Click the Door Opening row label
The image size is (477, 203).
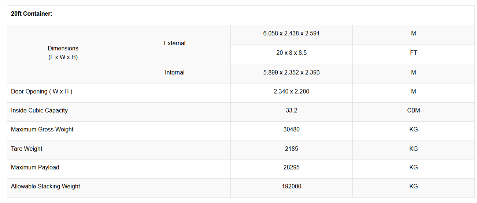[x=42, y=92]
